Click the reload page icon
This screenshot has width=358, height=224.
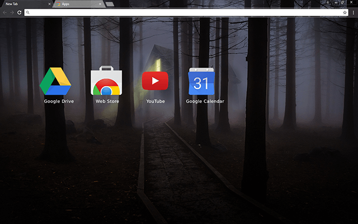(x=20, y=12)
